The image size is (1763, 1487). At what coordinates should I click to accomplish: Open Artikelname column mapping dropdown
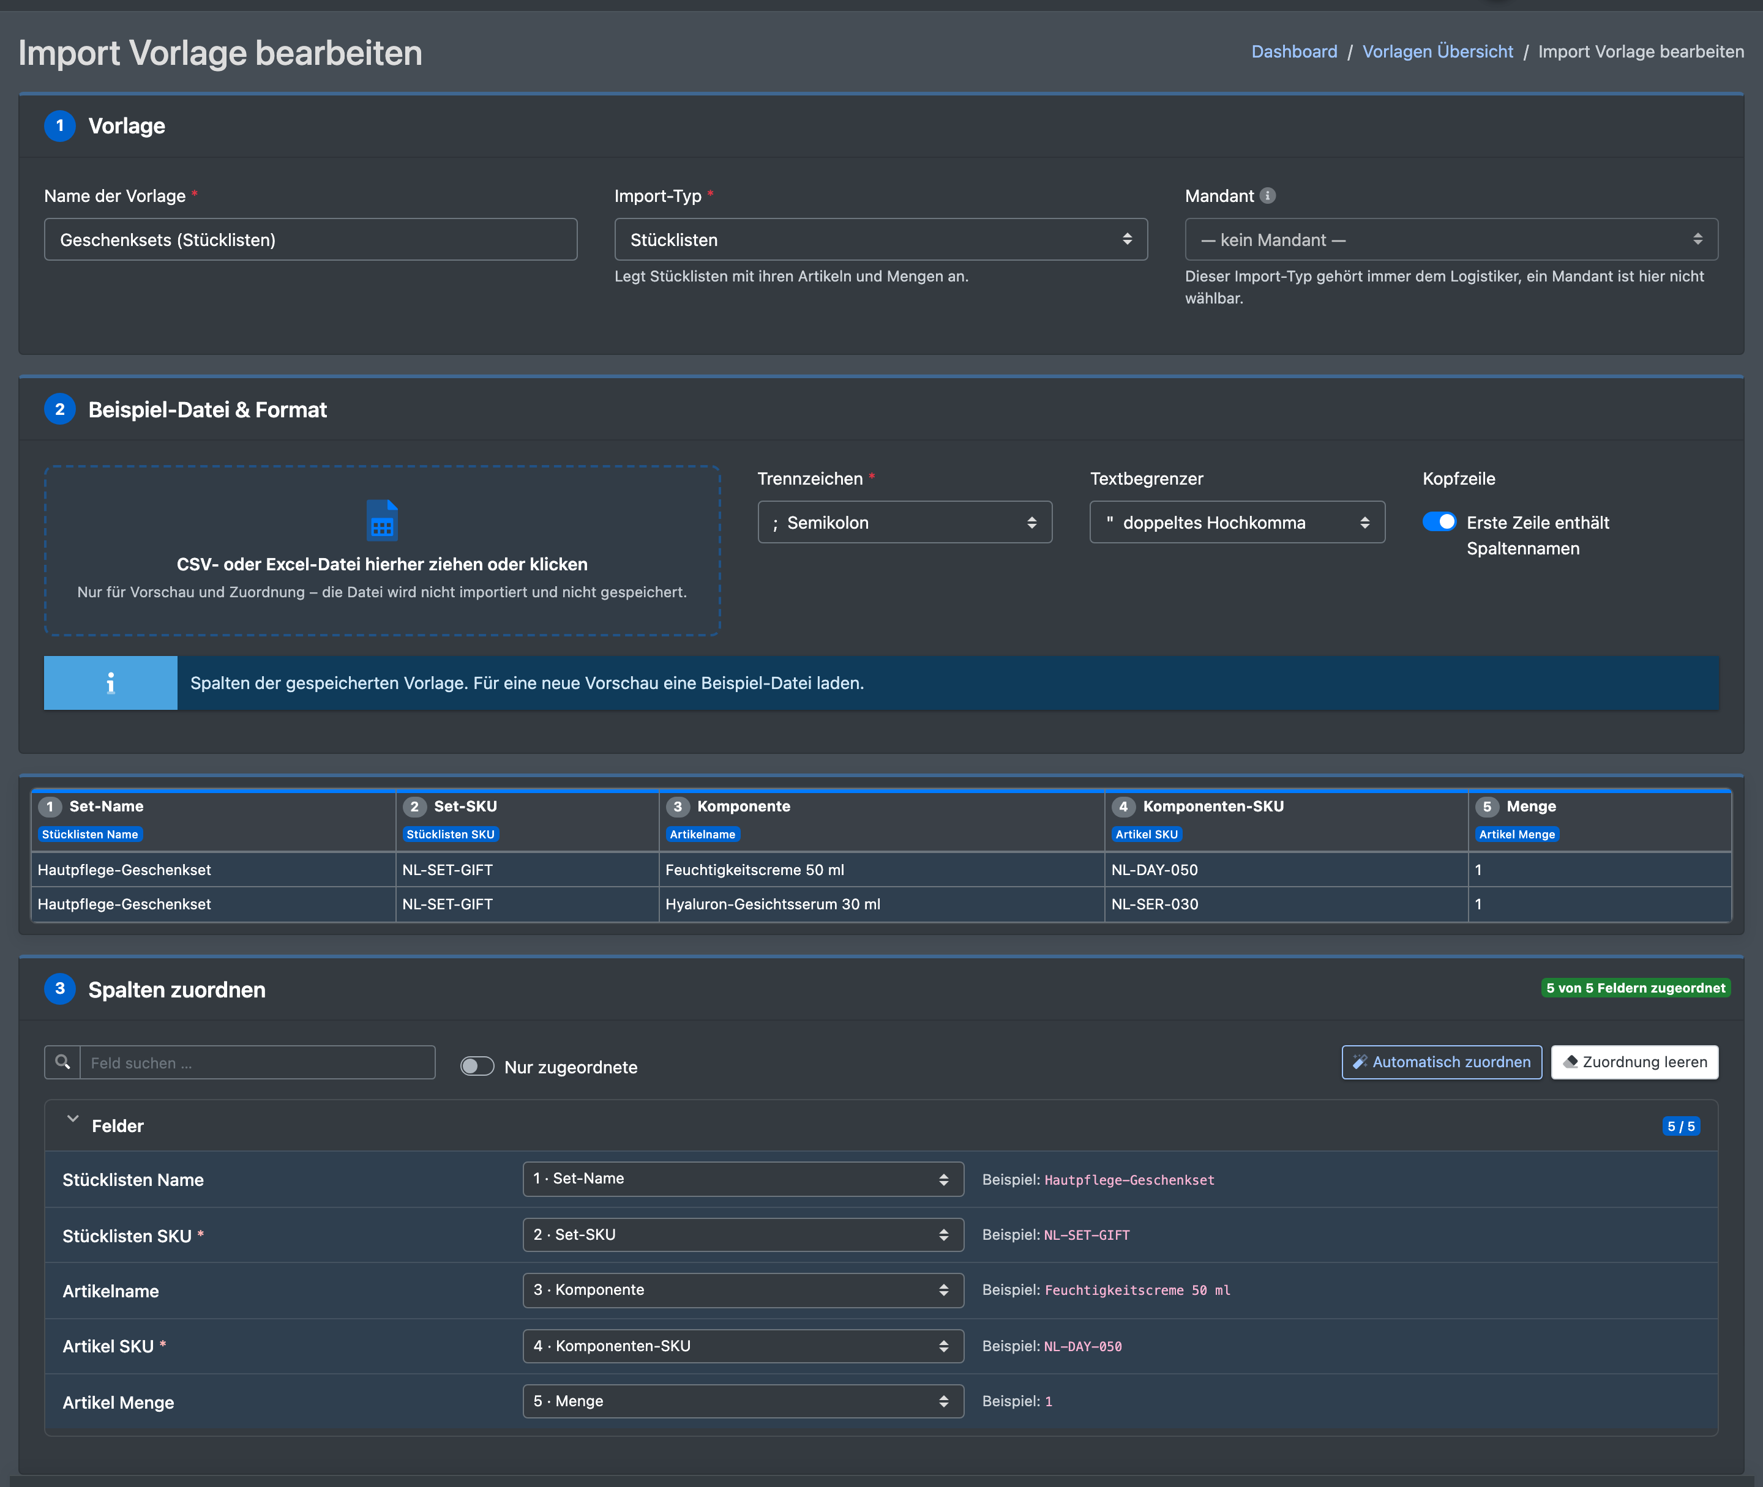(743, 1291)
